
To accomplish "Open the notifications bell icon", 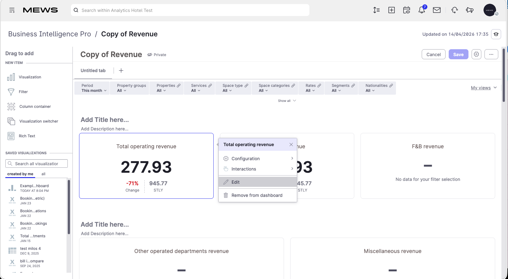I will (x=422, y=10).
